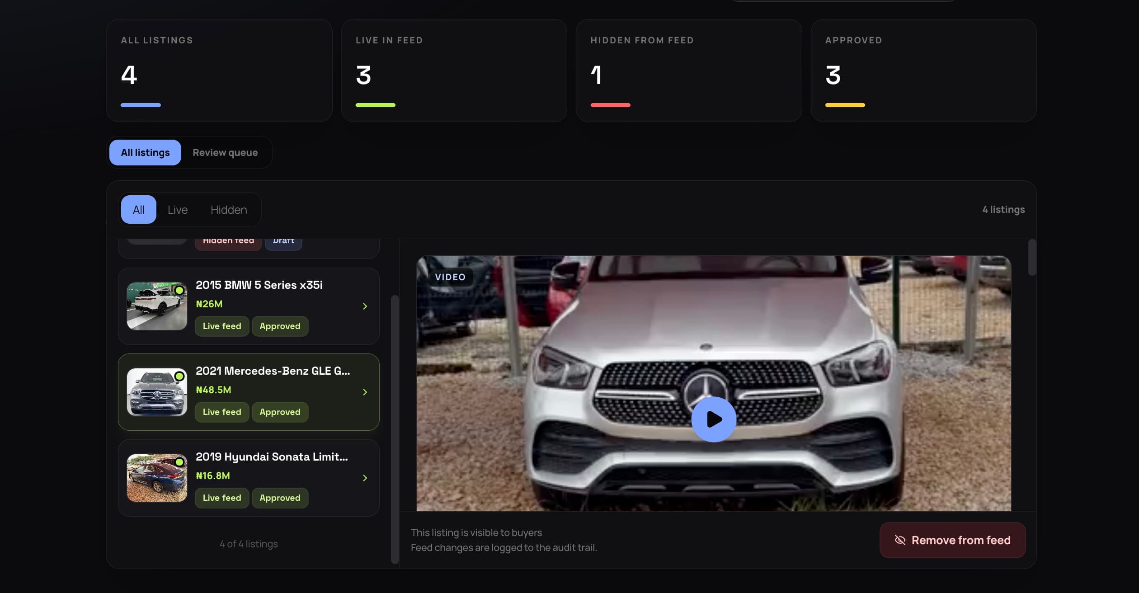The width and height of the screenshot is (1139, 593).
Task: Click the Approved badge on the BMW listing
Action: [x=280, y=326]
